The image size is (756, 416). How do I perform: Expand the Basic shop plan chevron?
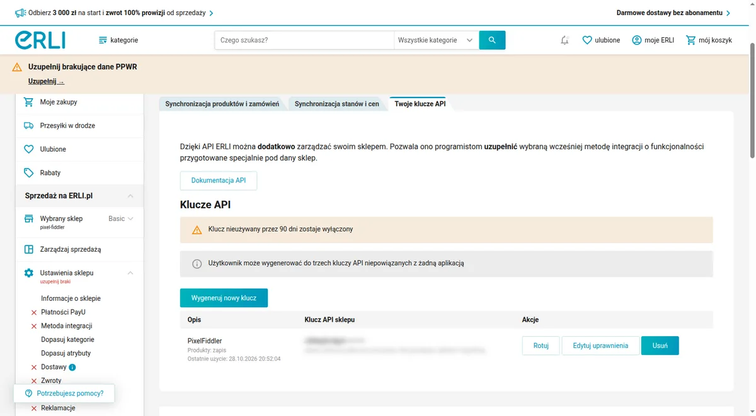click(x=130, y=219)
